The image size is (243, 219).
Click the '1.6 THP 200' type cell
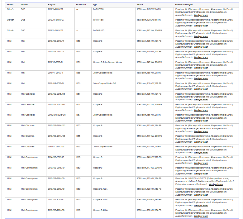click(98, 31)
